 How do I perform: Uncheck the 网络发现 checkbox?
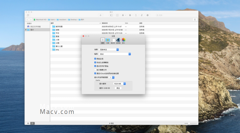[x=95, y=59]
